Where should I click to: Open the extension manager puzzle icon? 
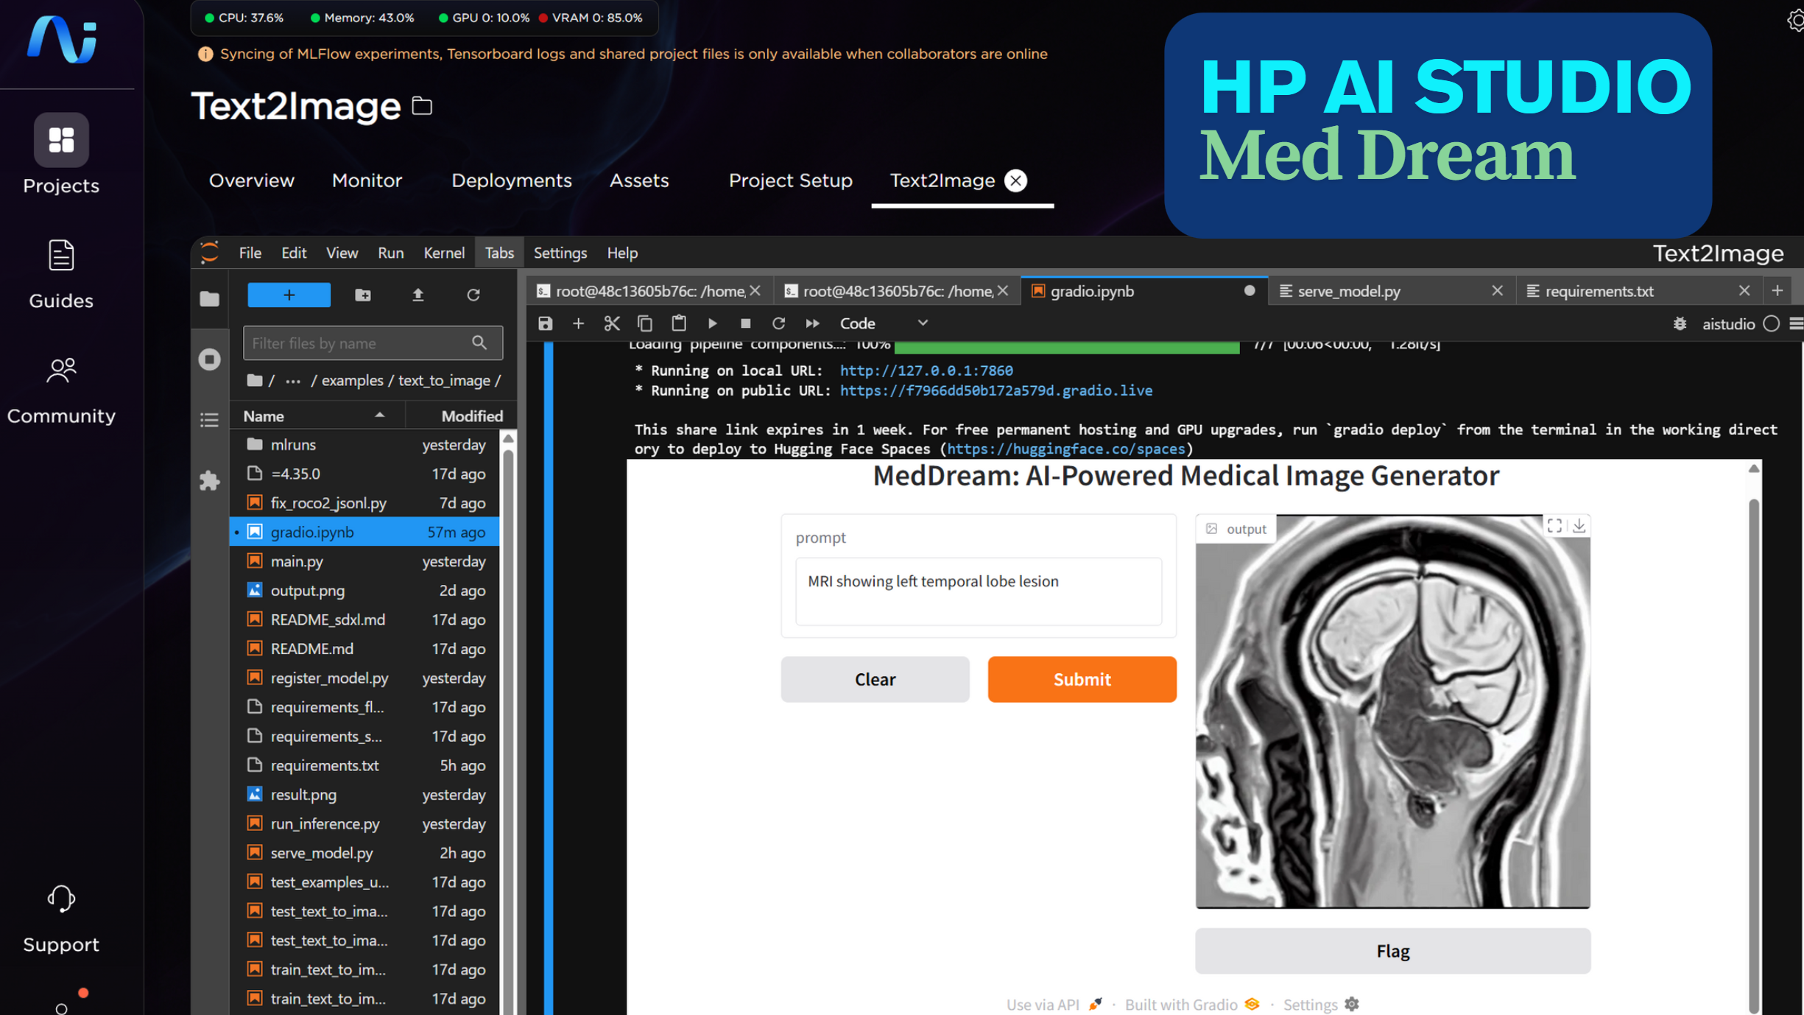tap(209, 480)
